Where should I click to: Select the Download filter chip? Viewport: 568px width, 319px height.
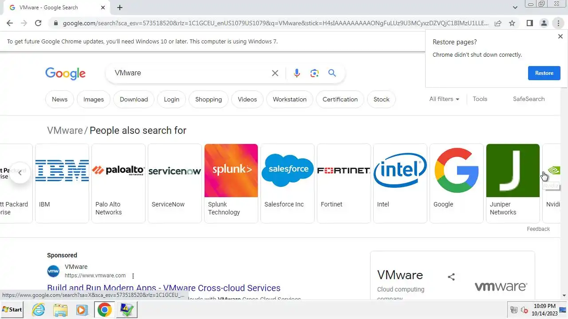coord(134,99)
